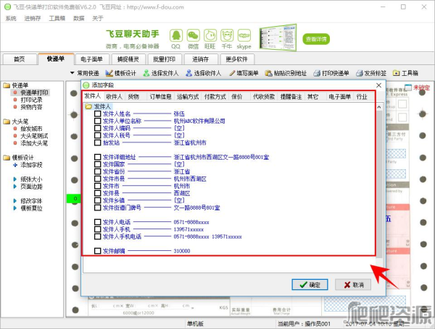Check the 发件街道门牌号 checkbox

click(x=97, y=208)
